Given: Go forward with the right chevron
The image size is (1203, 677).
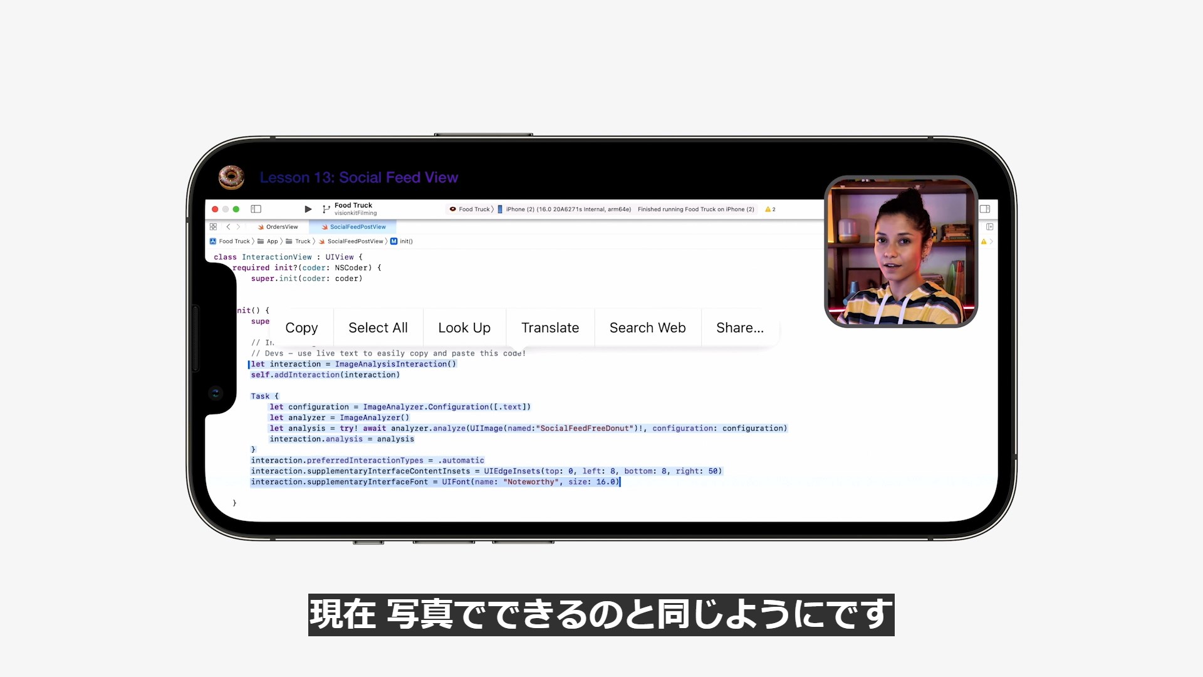Looking at the screenshot, I should (238, 227).
